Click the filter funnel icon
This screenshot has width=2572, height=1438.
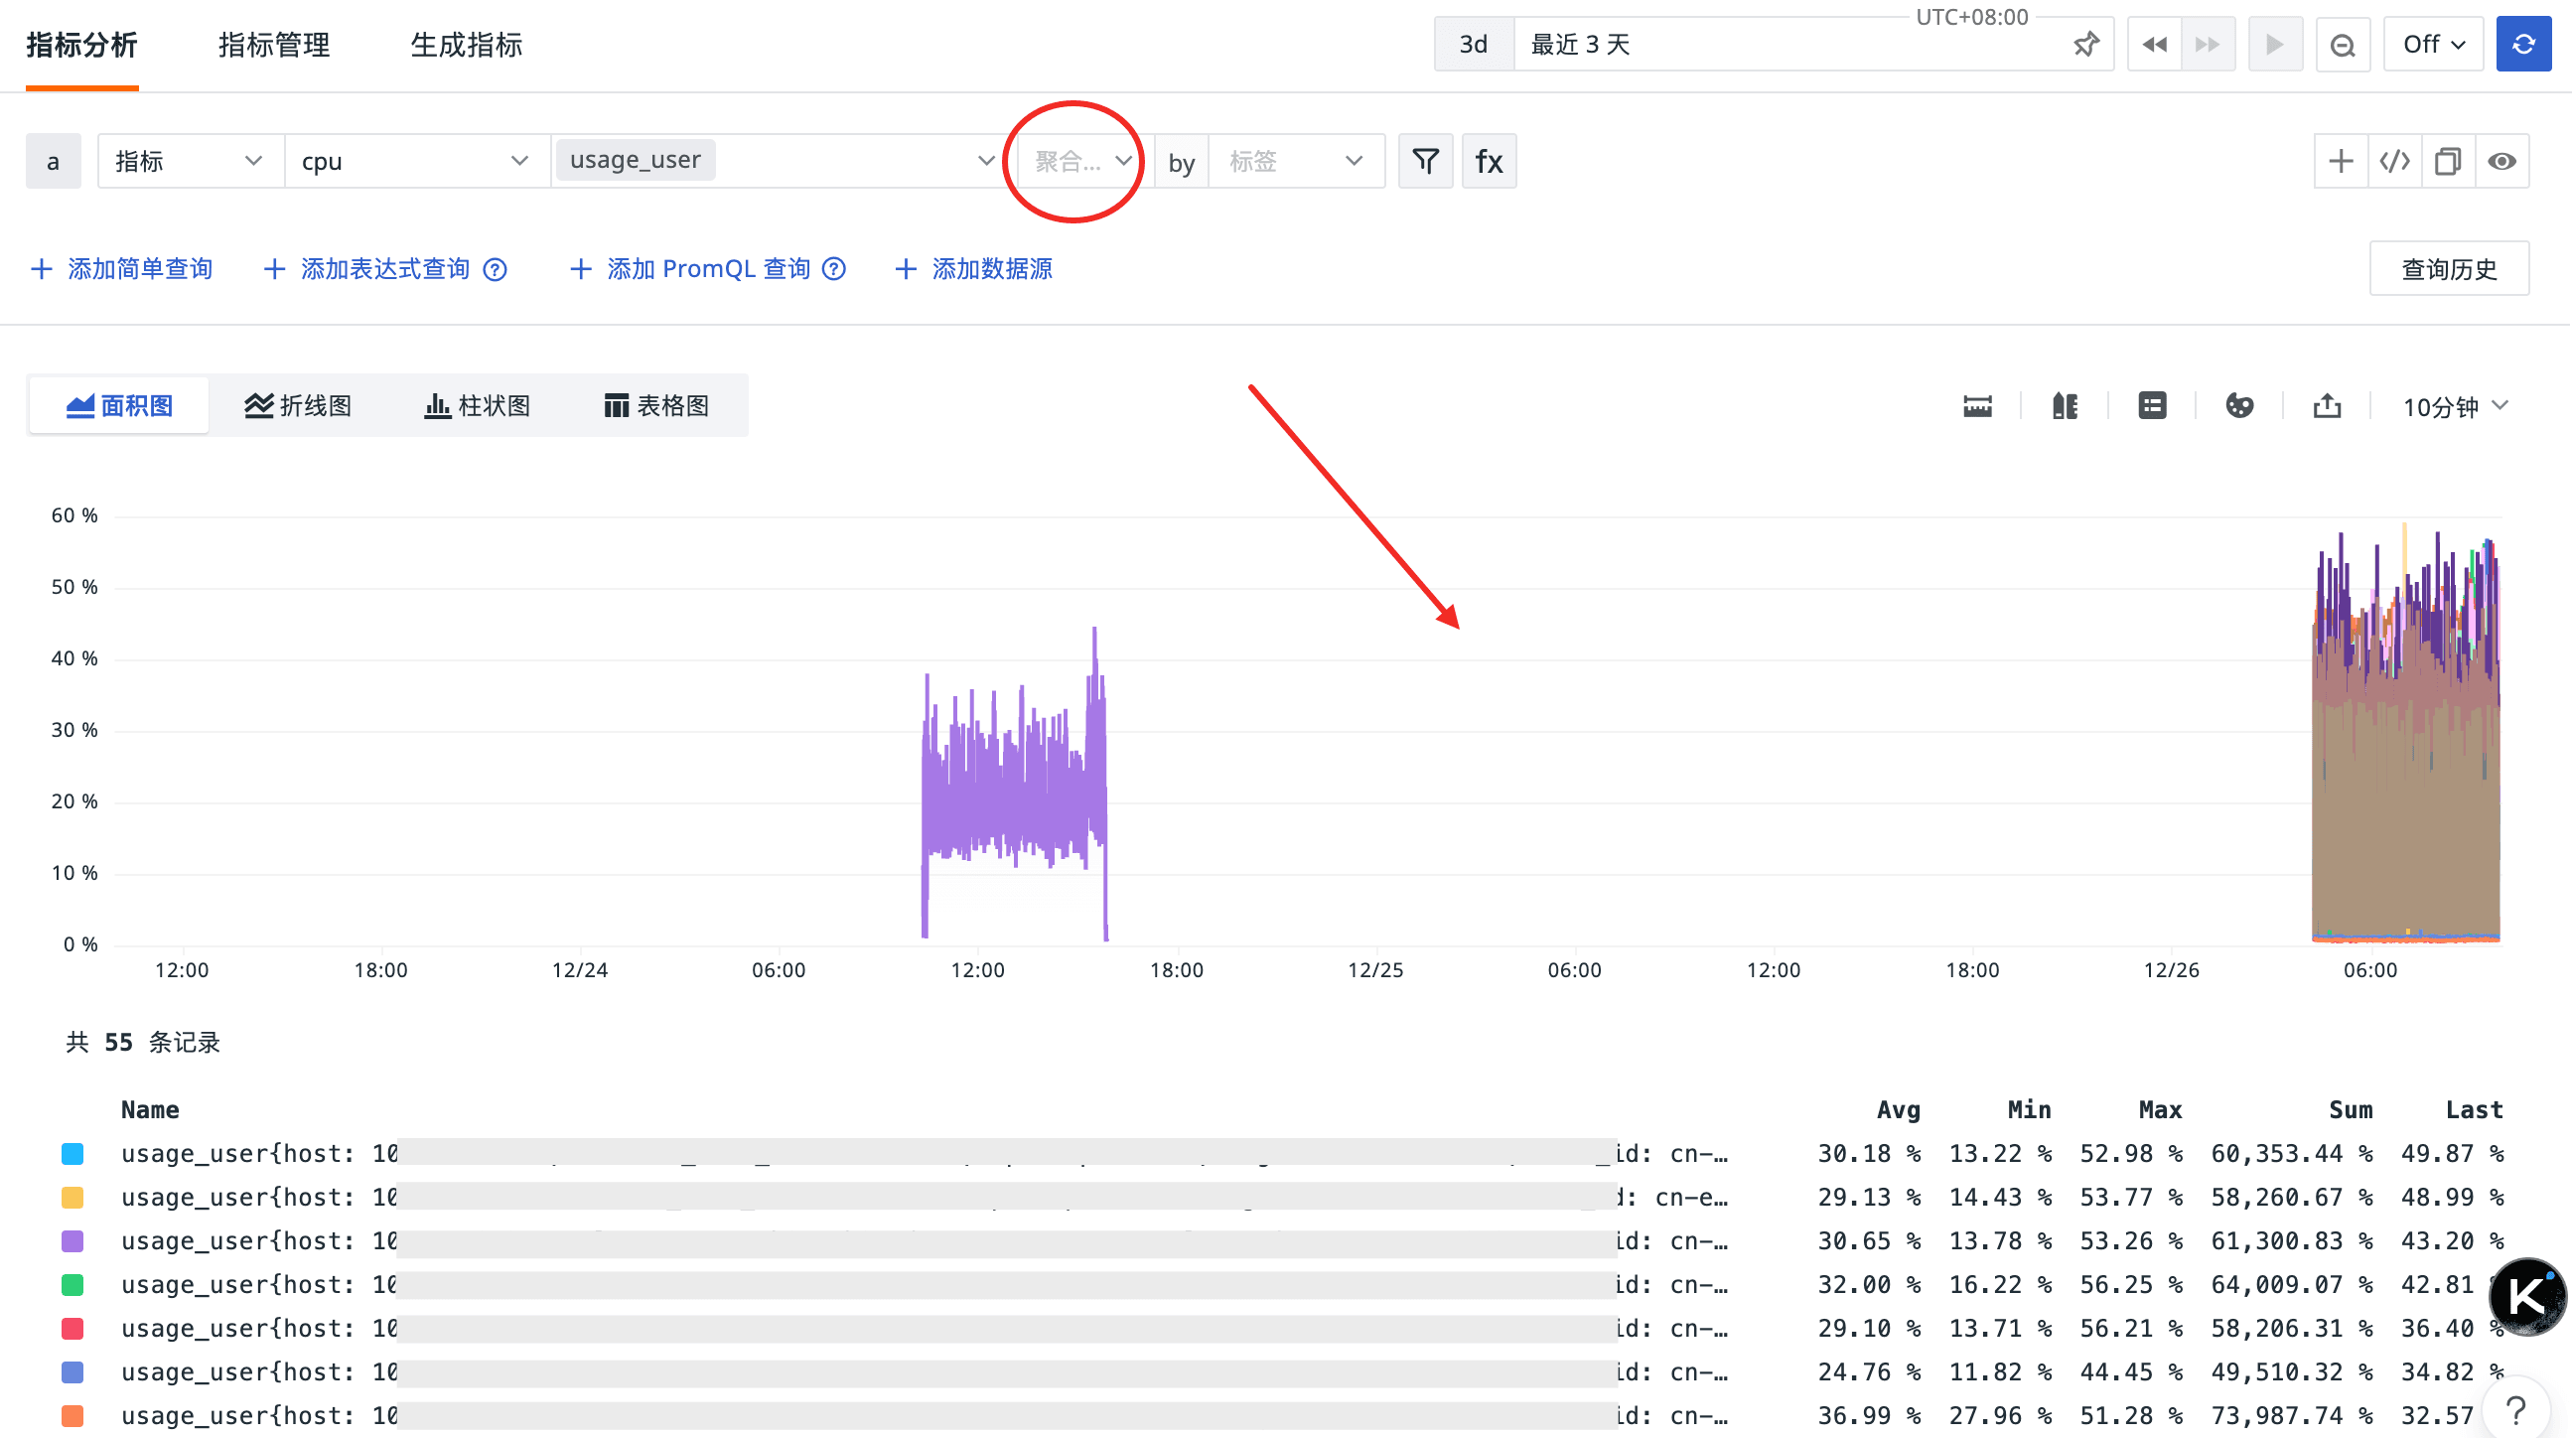[1425, 161]
